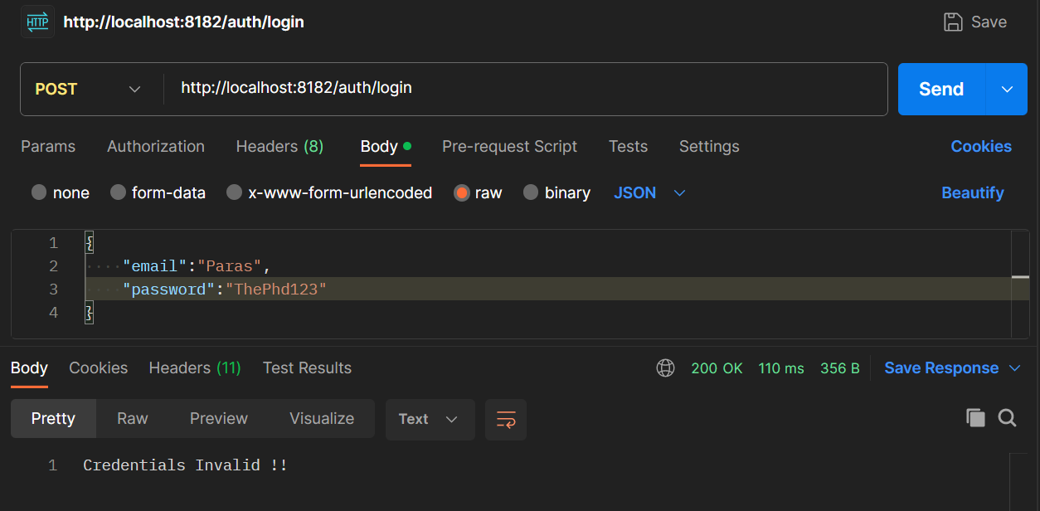Screen dimensions: 1040x511
Task: Select the raw body type radio button
Action: [461, 192]
